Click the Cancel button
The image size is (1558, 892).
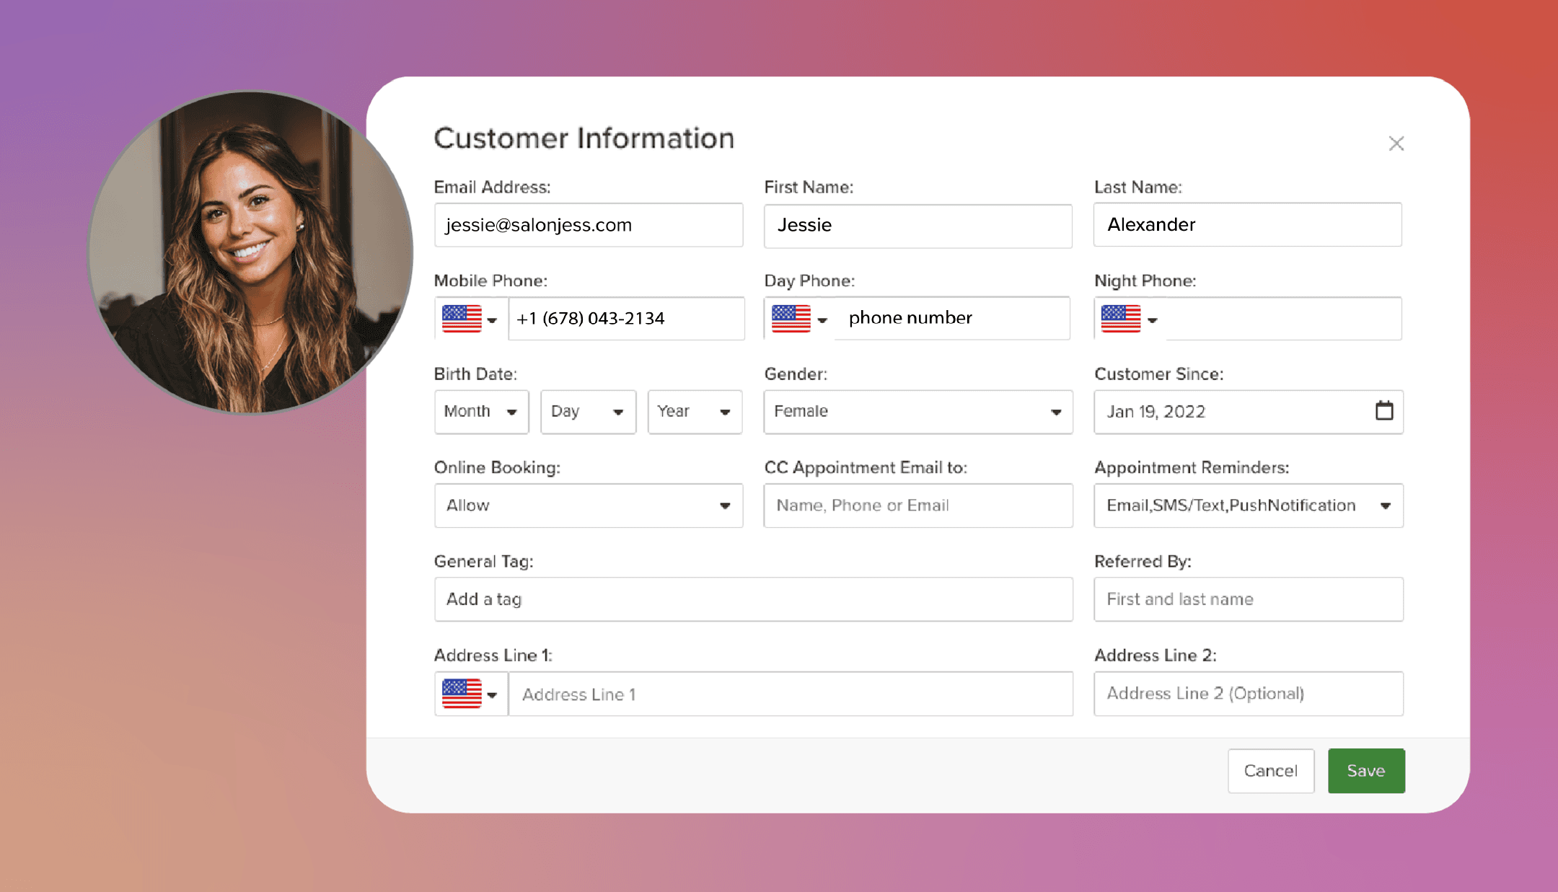pyautogui.click(x=1270, y=770)
